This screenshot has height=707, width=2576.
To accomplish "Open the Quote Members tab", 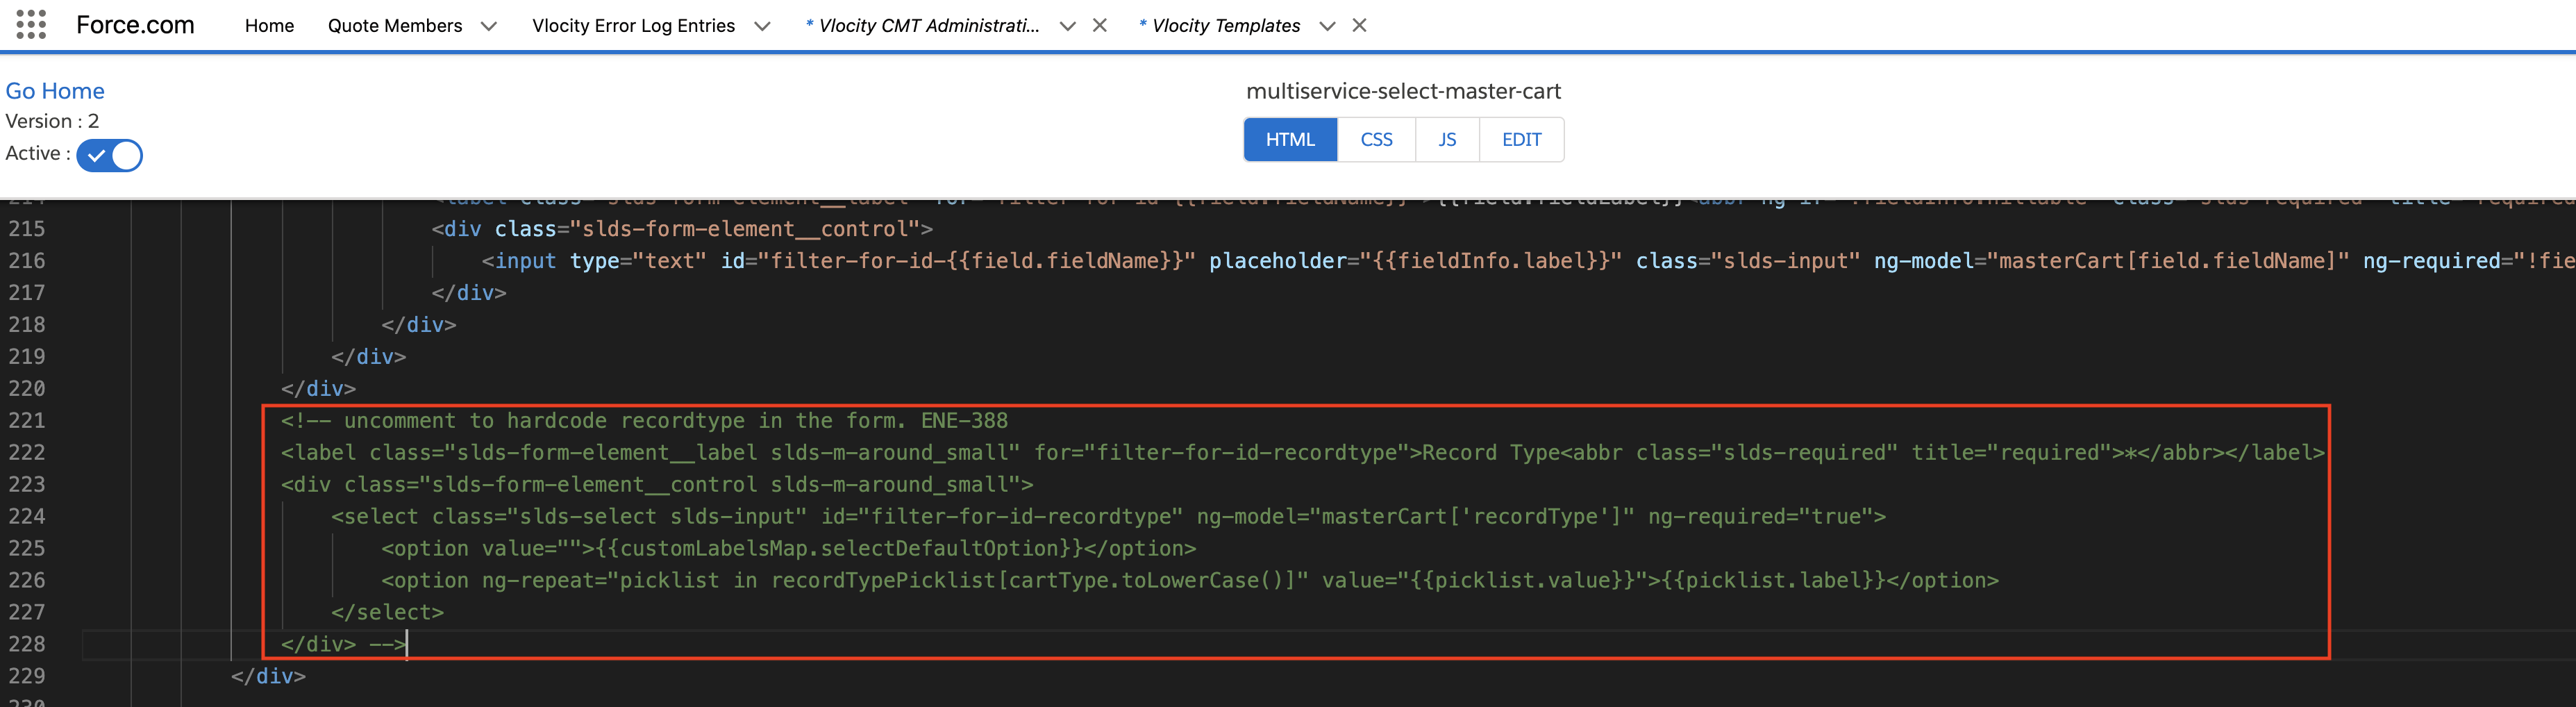I will click(395, 26).
